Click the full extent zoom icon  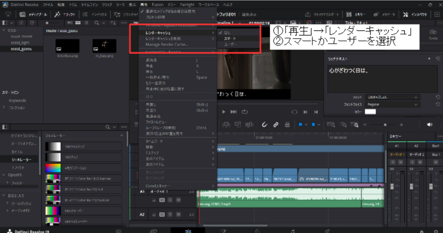pyautogui.click(x=331, y=124)
